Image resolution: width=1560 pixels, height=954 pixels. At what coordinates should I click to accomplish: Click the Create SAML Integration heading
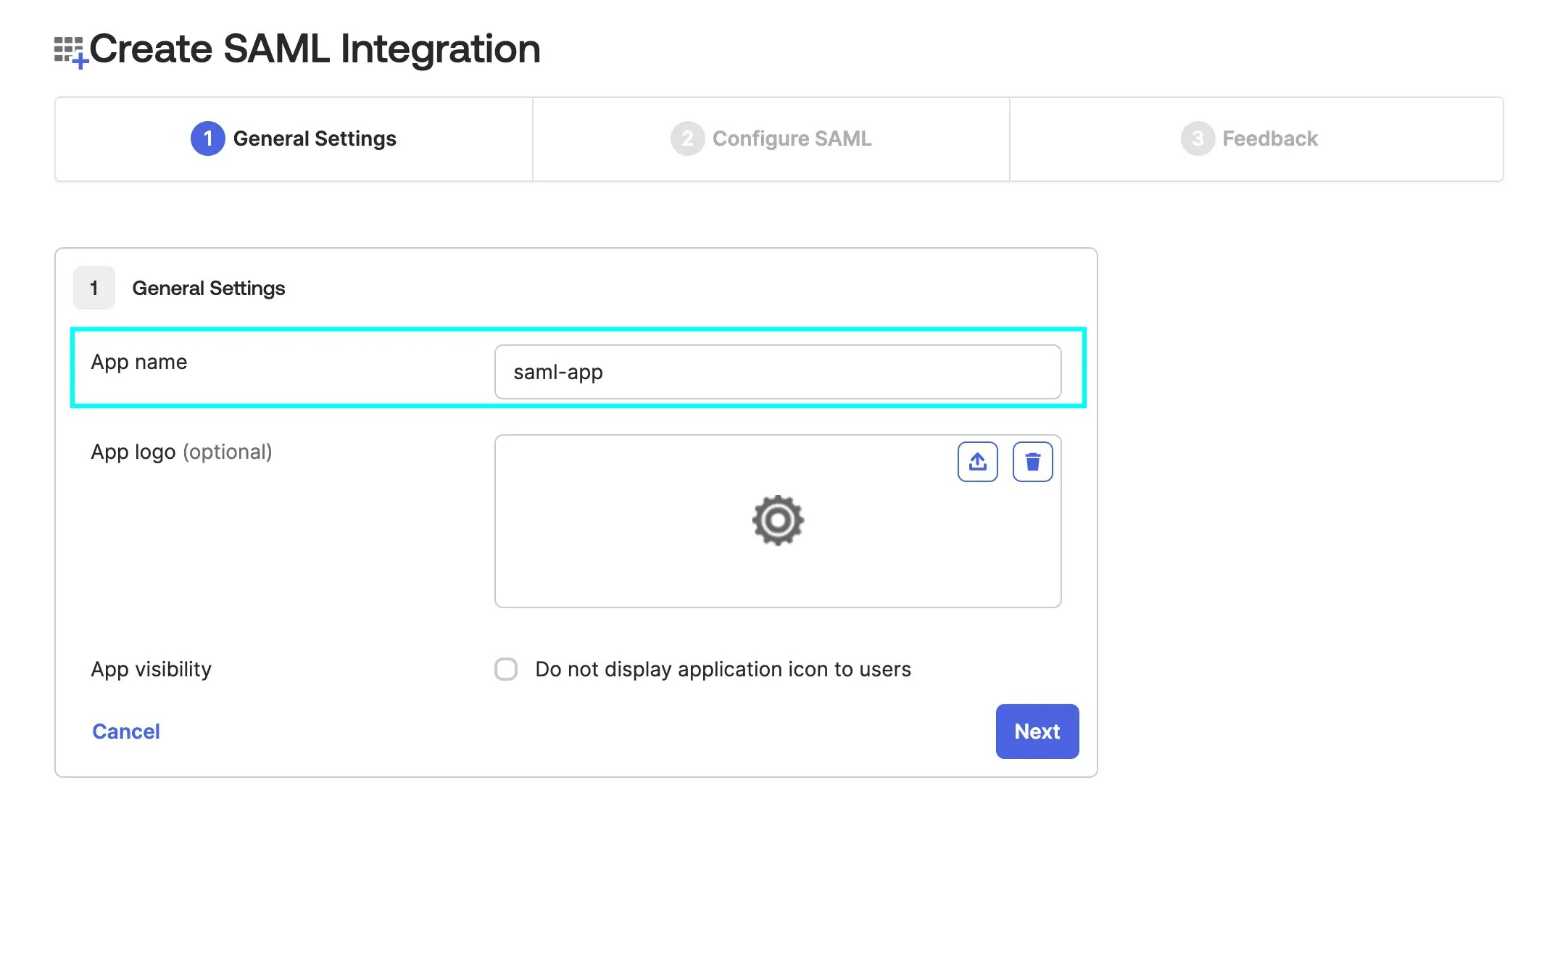315,49
